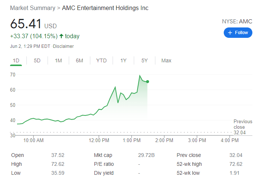Click the Follow button with plus icon

pyautogui.click(x=238, y=33)
